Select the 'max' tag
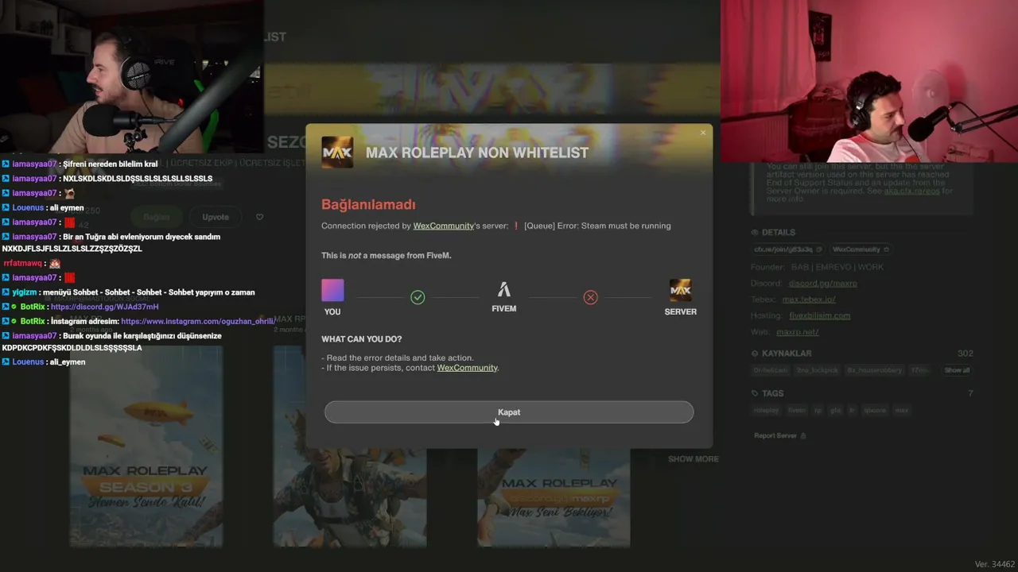Image resolution: width=1018 pixels, height=572 pixels. point(901,411)
